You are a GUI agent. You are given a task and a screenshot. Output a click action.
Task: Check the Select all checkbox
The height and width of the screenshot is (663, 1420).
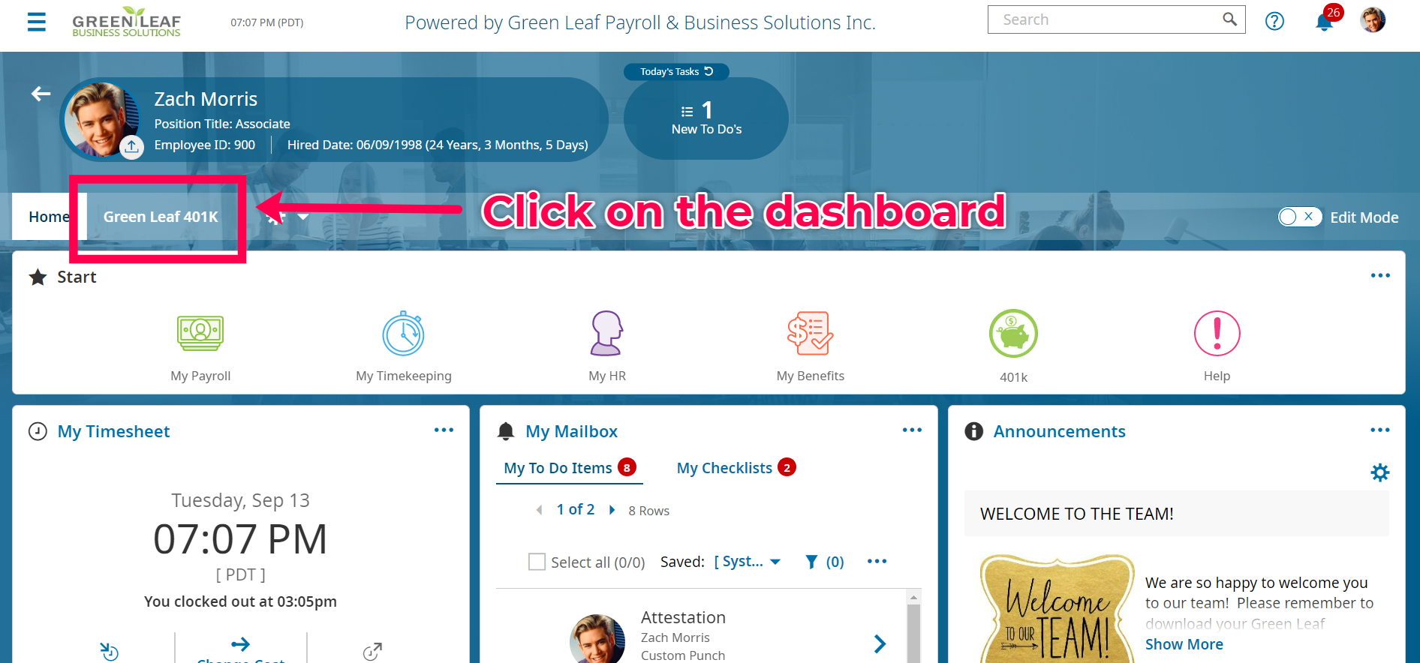click(x=537, y=562)
